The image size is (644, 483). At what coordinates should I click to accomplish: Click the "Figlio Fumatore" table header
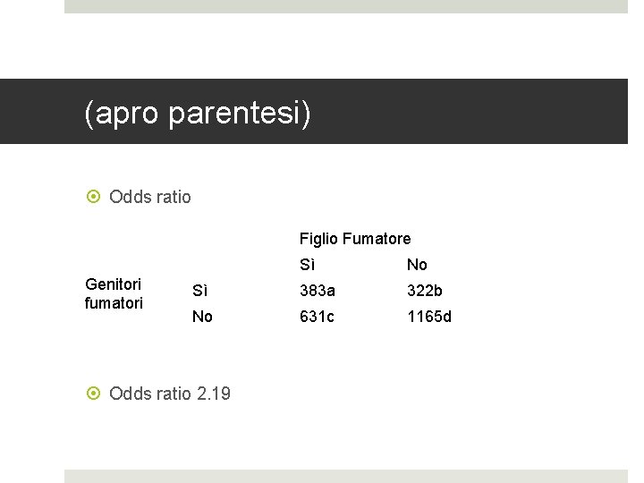click(355, 239)
